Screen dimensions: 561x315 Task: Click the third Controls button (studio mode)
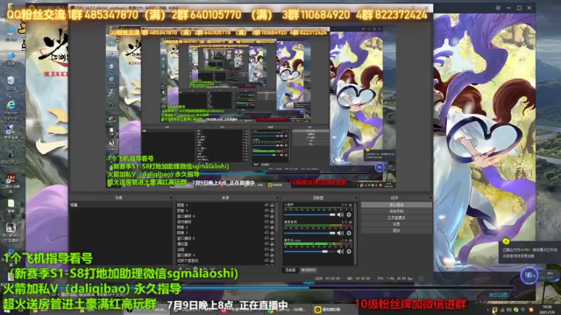pyautogui.click(x=396, y=218)
